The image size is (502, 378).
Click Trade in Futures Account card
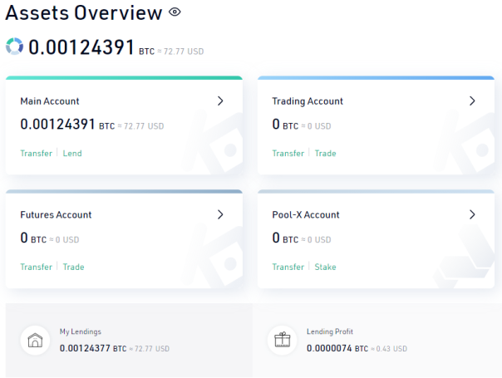[74, 267]
